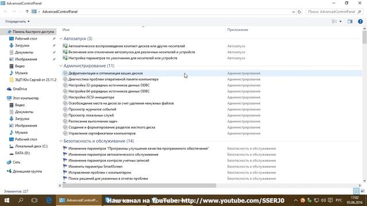
Task: Select 'Расписание выполнения задач' item
Action: click(x=93, y=121)
